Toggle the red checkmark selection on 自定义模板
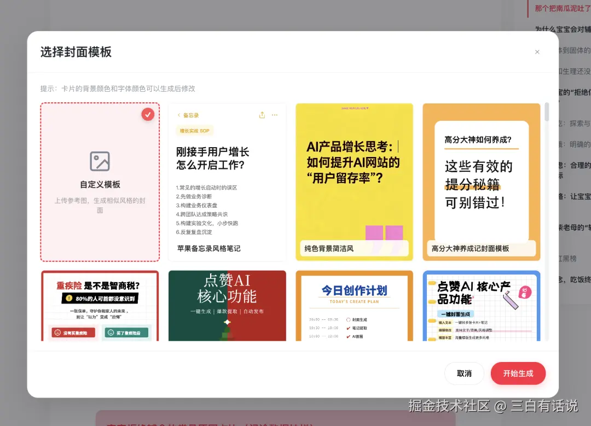 (x=147, y=115)
